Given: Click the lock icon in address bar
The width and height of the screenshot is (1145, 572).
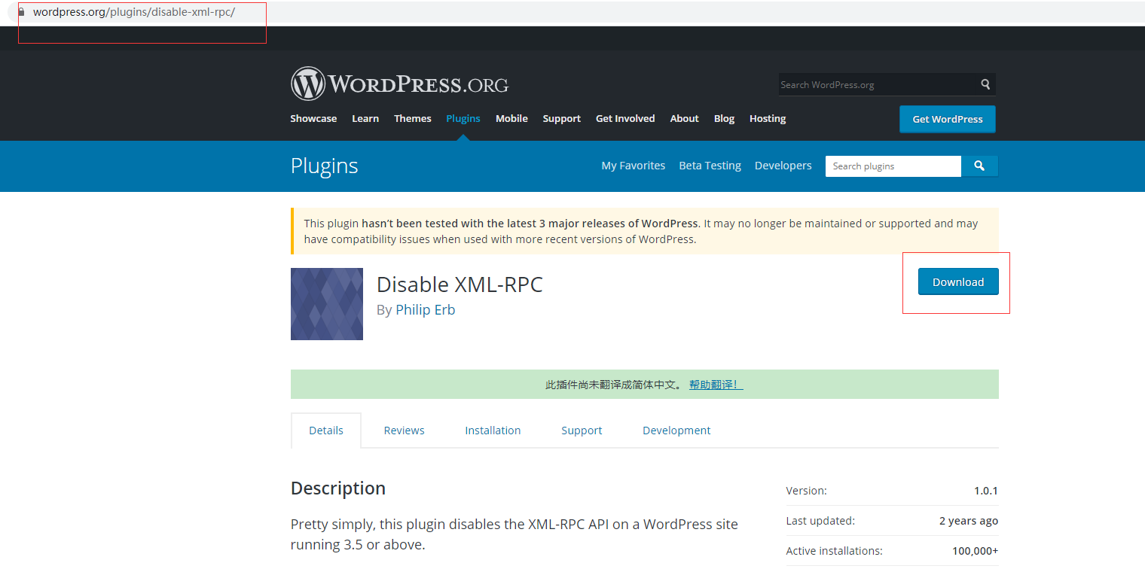Looking at the screenshot, I should coord(22,12).
